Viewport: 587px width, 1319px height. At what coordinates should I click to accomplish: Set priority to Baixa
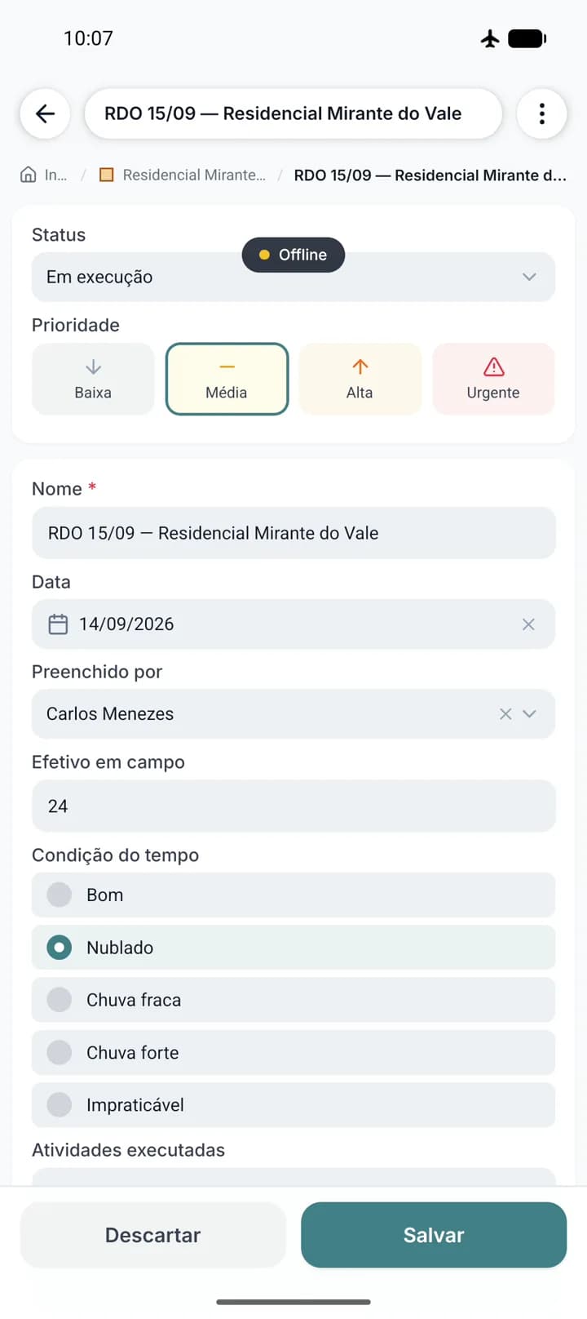(x=93, y=379)
